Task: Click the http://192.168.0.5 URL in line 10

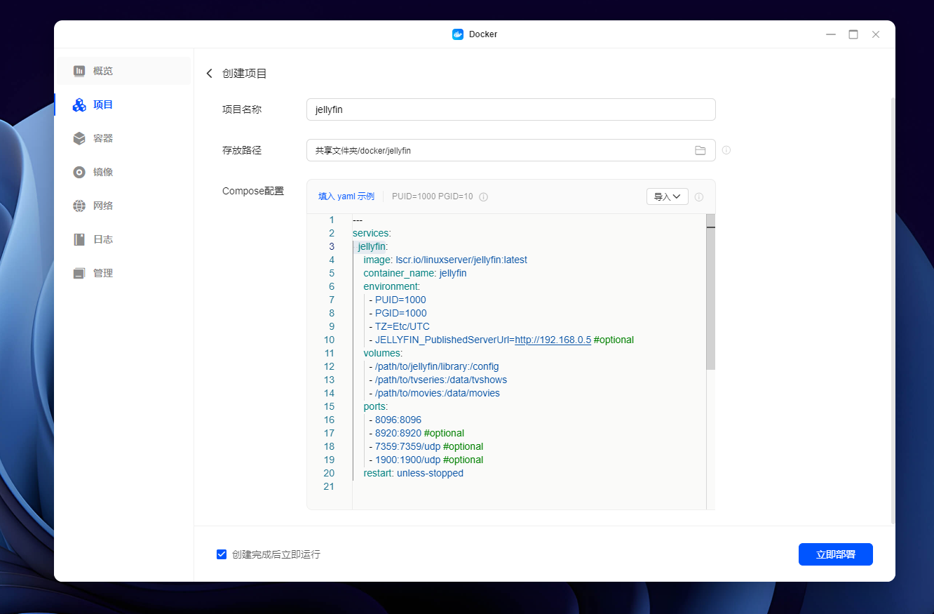Action: [553, 340]
